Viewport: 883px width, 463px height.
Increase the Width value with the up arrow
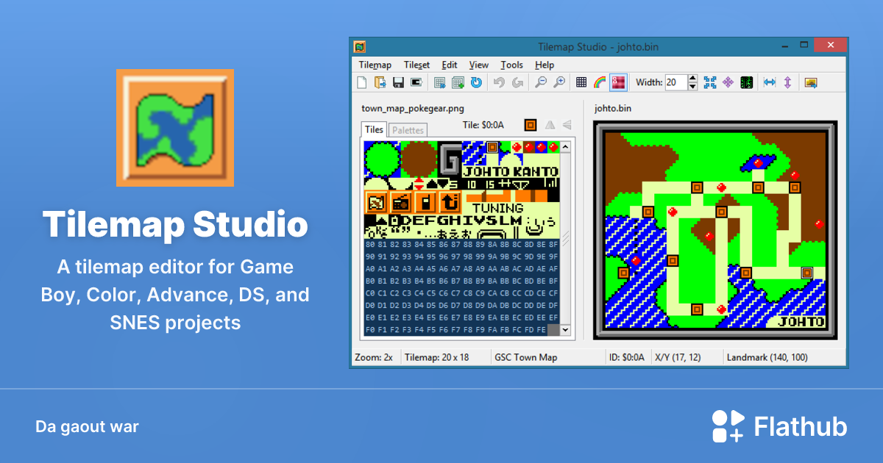pos(692,78)
